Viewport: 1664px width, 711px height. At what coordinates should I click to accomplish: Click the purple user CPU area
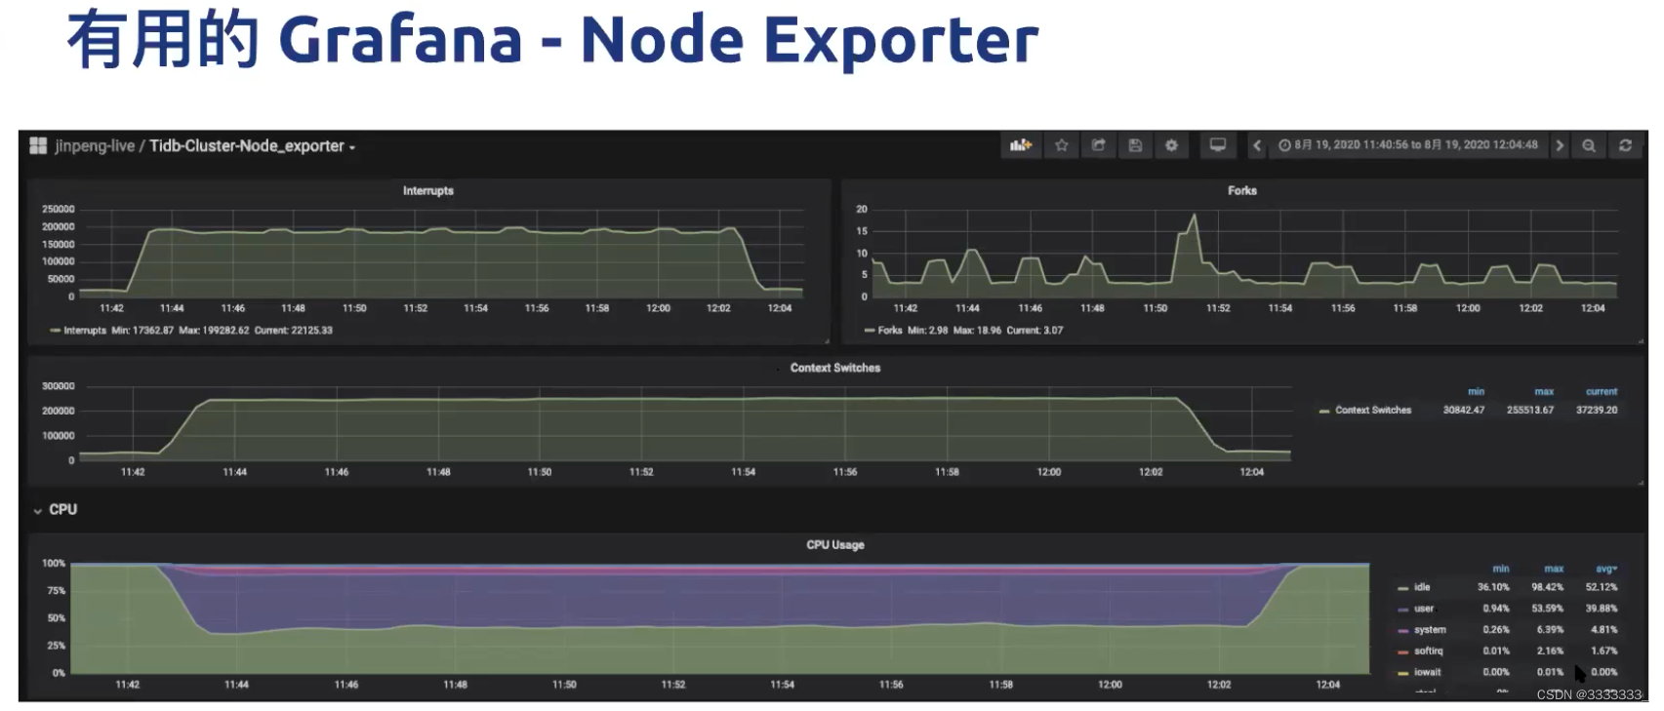pyautogui.click(x=722, y=600)
